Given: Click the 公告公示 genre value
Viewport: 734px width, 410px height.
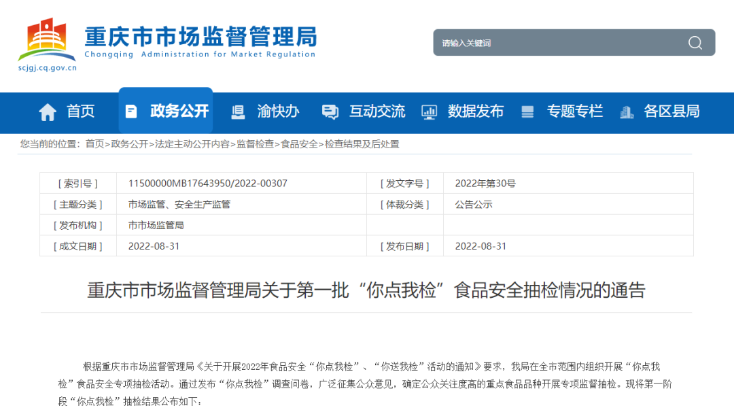Looking at the screenshot, I should (x=474, y=204).
